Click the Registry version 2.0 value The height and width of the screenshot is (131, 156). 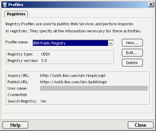tap(44, 61)
